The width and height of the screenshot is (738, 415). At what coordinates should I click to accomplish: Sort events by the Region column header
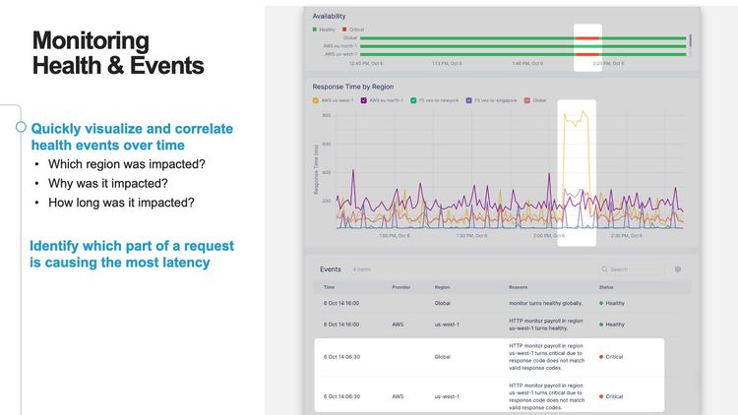click(x=442, y=287)
